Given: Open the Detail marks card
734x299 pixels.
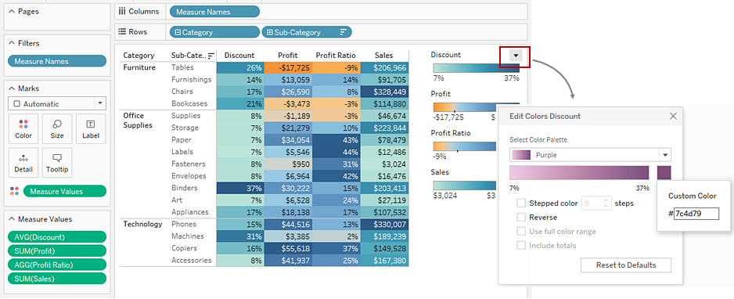Looking at the screenshot, I should point(23,162).
